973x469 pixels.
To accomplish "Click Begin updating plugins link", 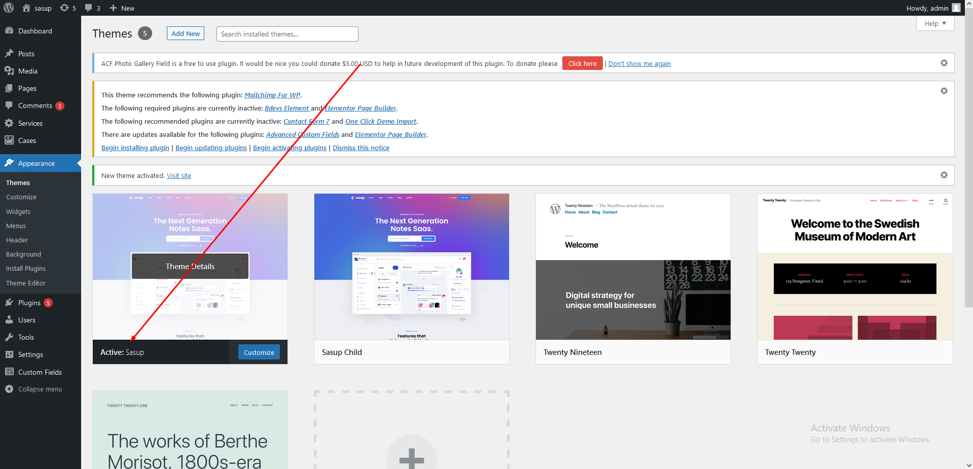I will [211, 148].
